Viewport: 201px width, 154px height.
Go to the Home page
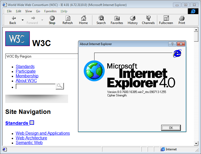(83, 20)
